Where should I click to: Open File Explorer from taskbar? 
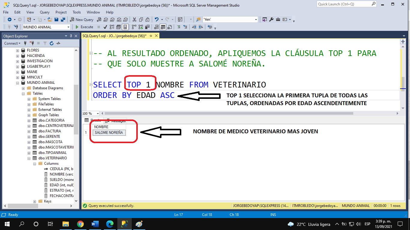[x=65, y=224]
